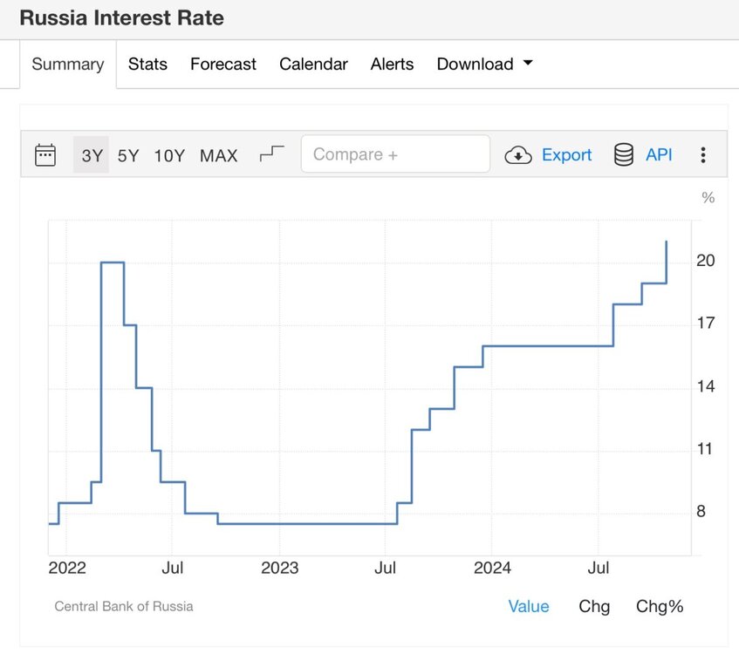Open the Alerts tab
The width and height of the screenshot is (739, 654).
tap(392, 64)
